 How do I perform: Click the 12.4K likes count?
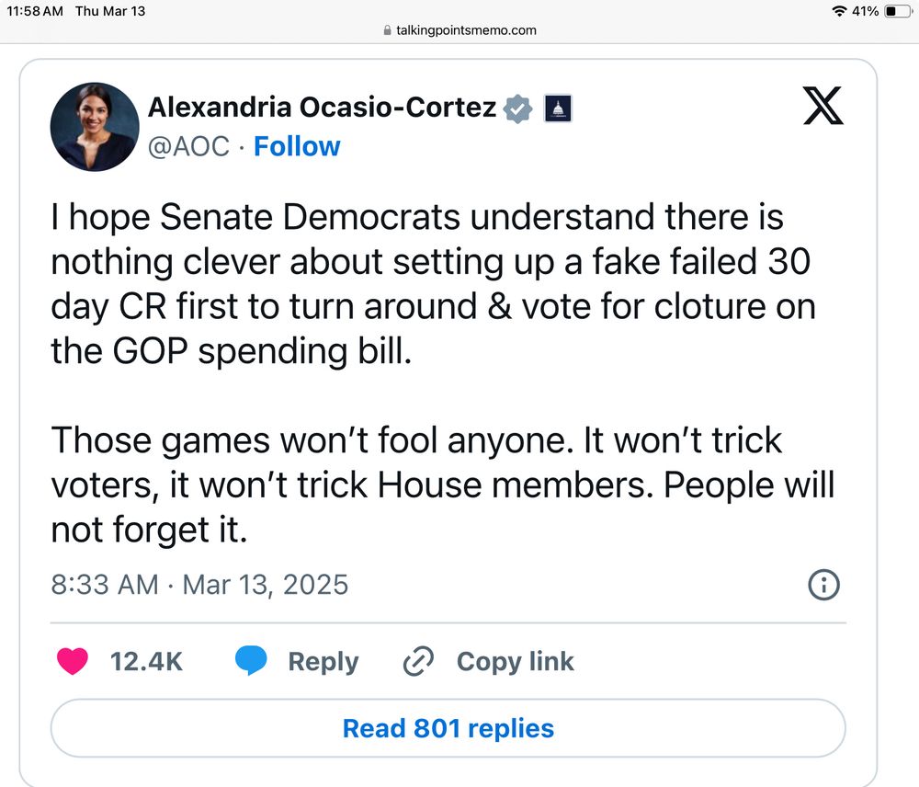[x=146, y=661]
